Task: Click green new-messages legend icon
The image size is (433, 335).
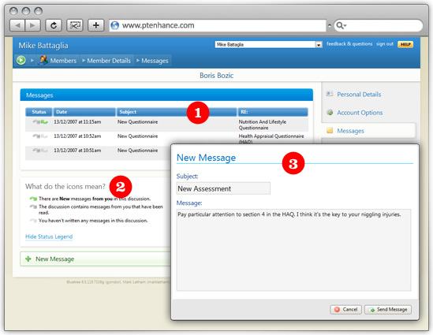Action: (33, 199)
